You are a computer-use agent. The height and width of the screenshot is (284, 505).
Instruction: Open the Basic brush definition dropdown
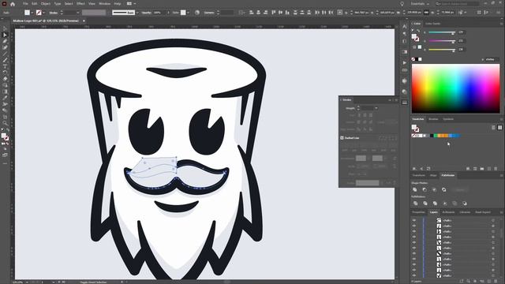[137, 13]
